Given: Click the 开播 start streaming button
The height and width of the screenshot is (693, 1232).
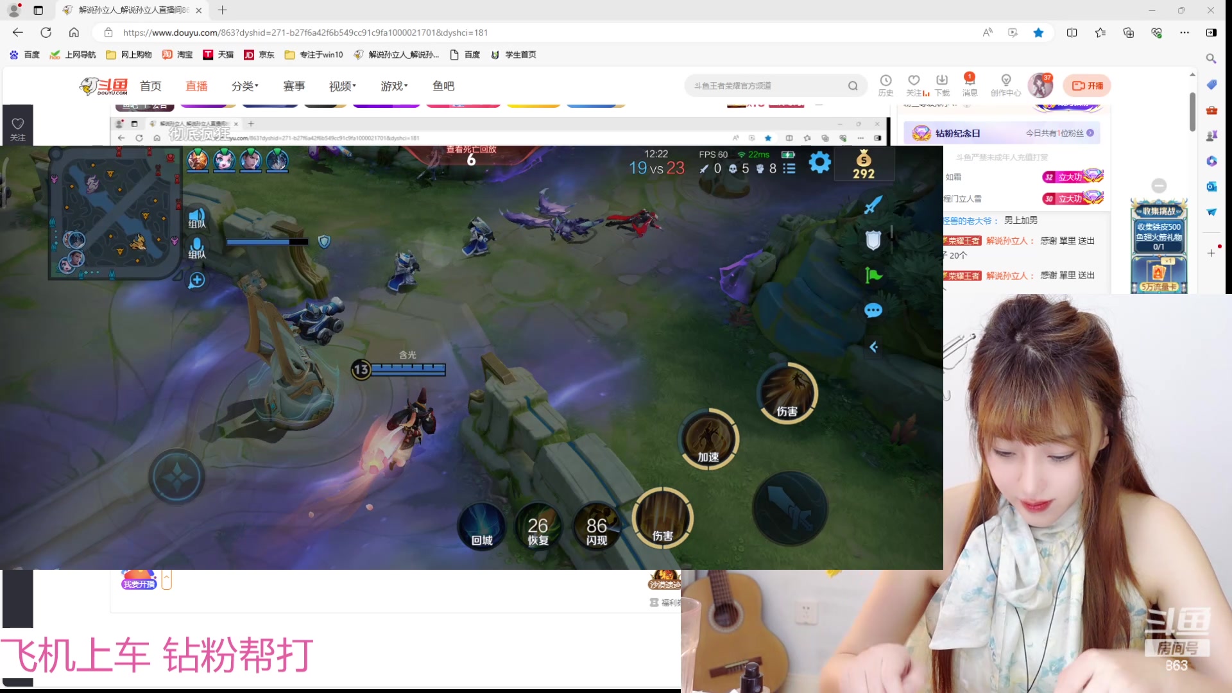Looking at the screenshot, I should click(x=1087, y=86).
